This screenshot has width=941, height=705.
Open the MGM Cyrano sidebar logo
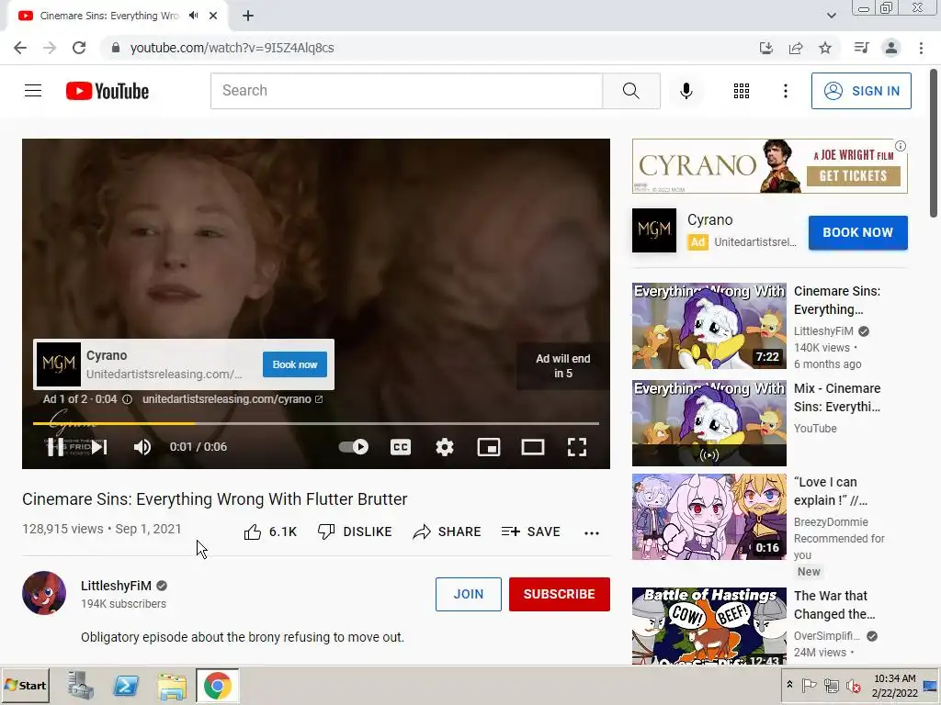click(654, 230)
